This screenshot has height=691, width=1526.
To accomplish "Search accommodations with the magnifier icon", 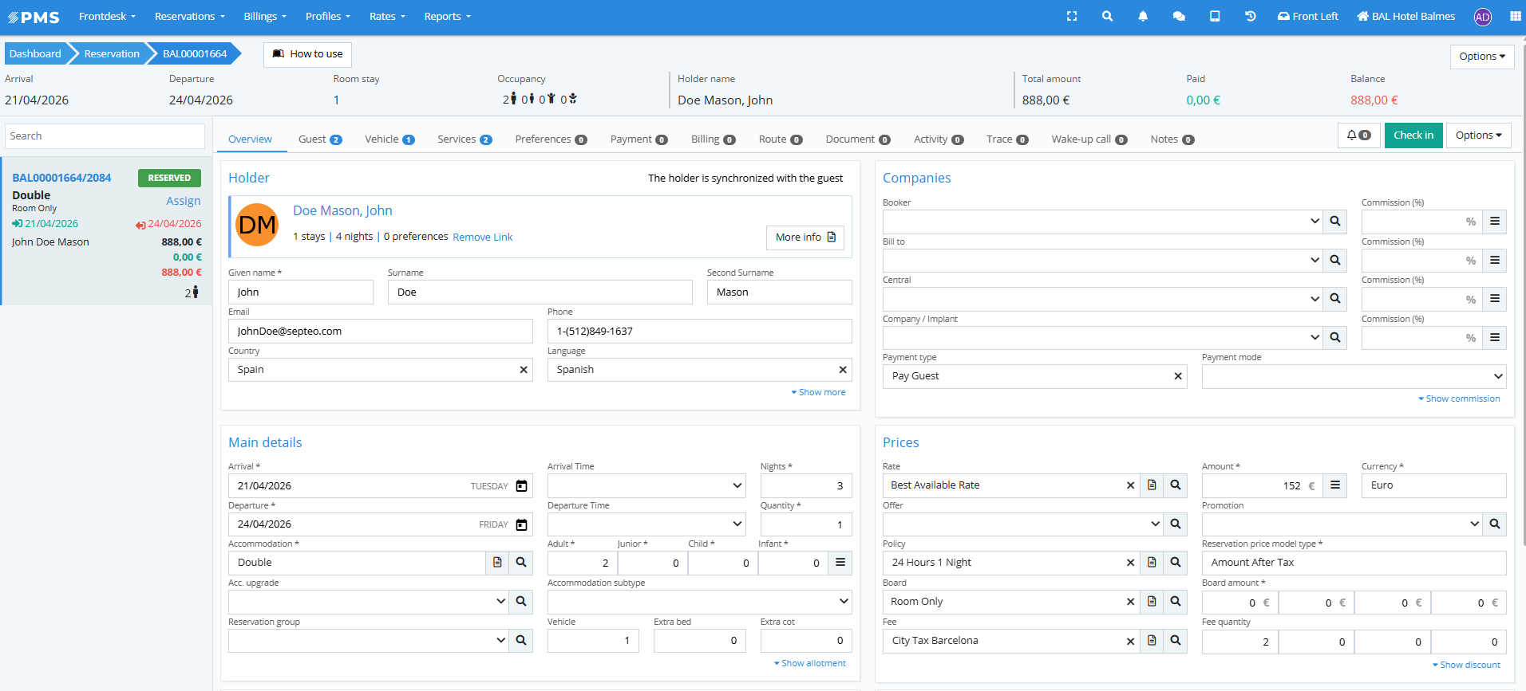I will point(521,563).
